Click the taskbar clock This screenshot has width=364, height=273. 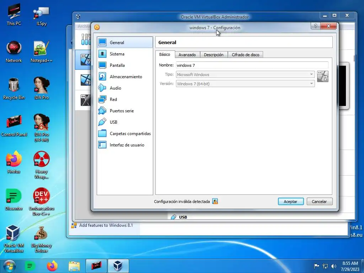coord(350,266)
